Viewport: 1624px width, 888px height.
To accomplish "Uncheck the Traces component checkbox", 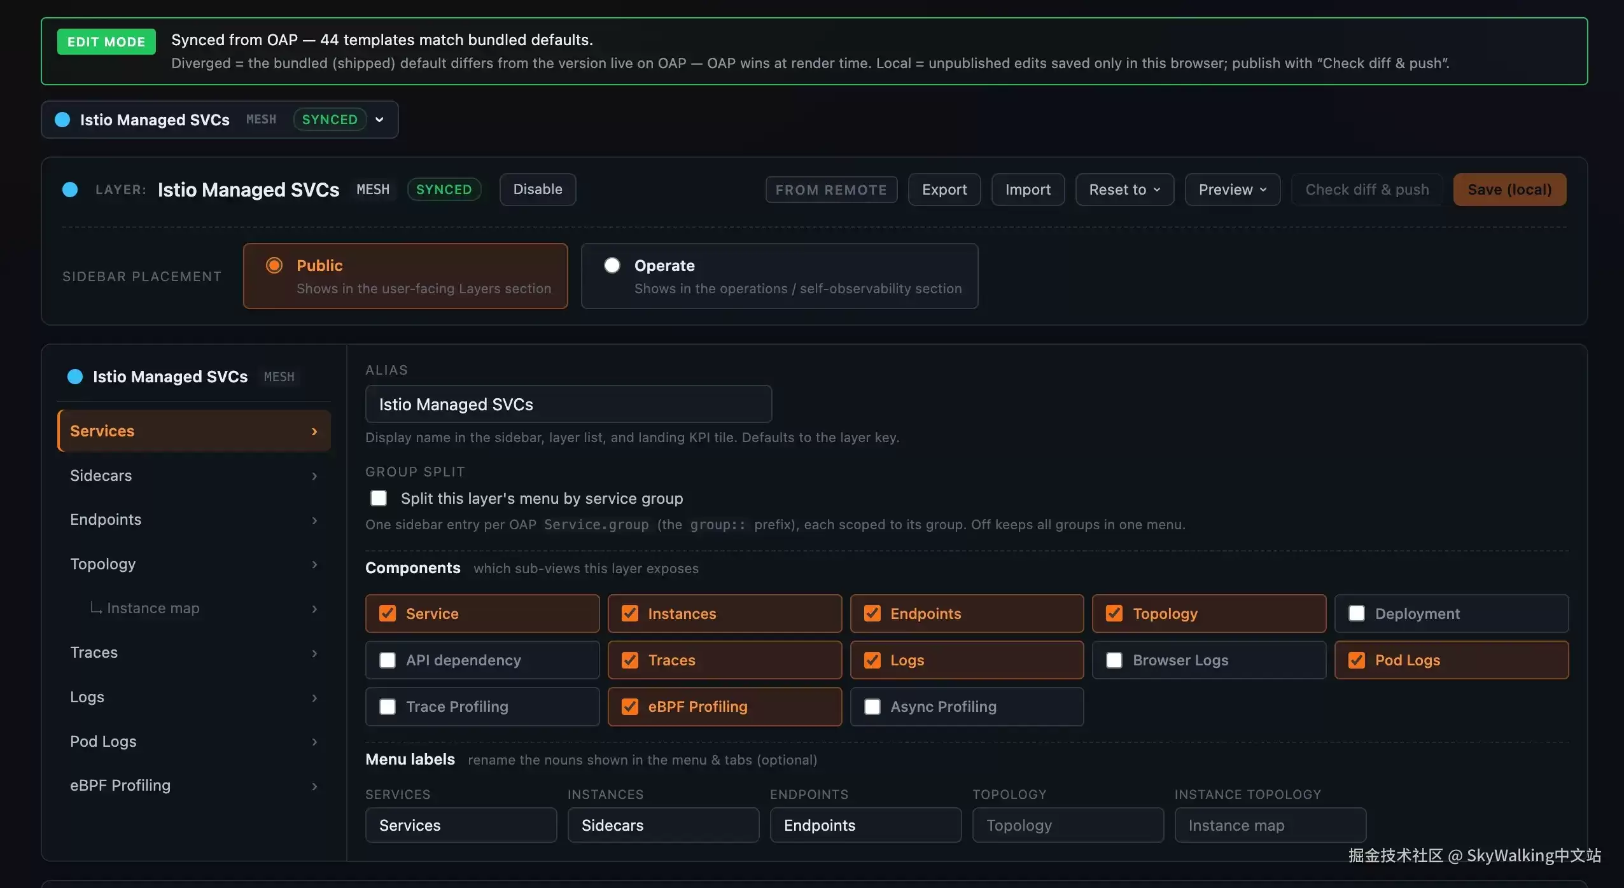I will [x=630, y=660].
